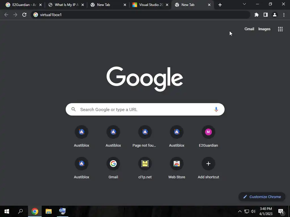Click the remote desktop app on taskbar
Viewport: 290px width, 217px height.
(x=62, y=211)
